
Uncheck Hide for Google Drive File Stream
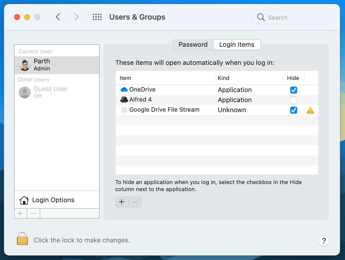(x=294, y=110)
